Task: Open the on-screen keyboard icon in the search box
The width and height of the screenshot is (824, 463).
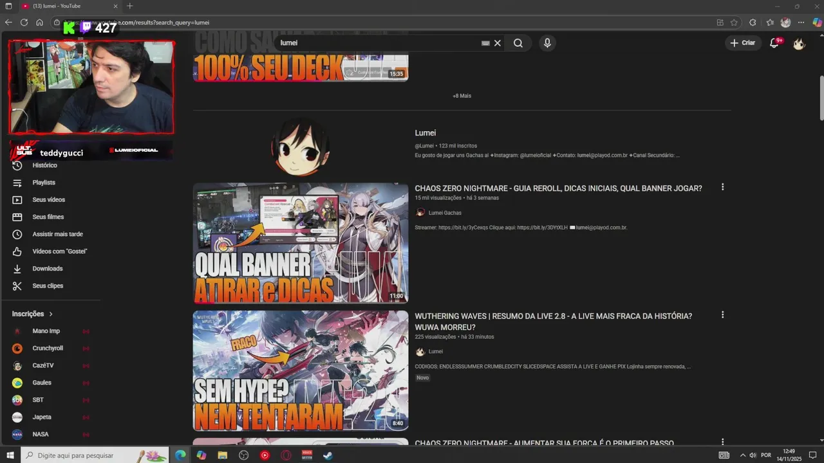Action: click(485, 43)
